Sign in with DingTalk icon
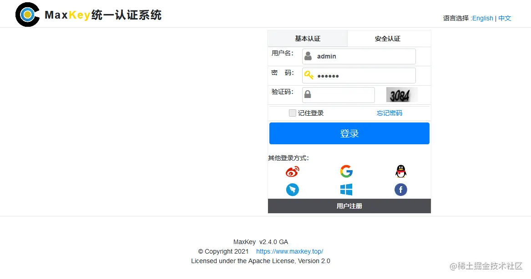 (x=292, y=190)
